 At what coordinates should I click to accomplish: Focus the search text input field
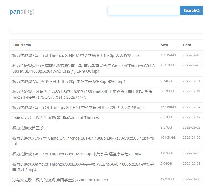(x=144, y=11)
